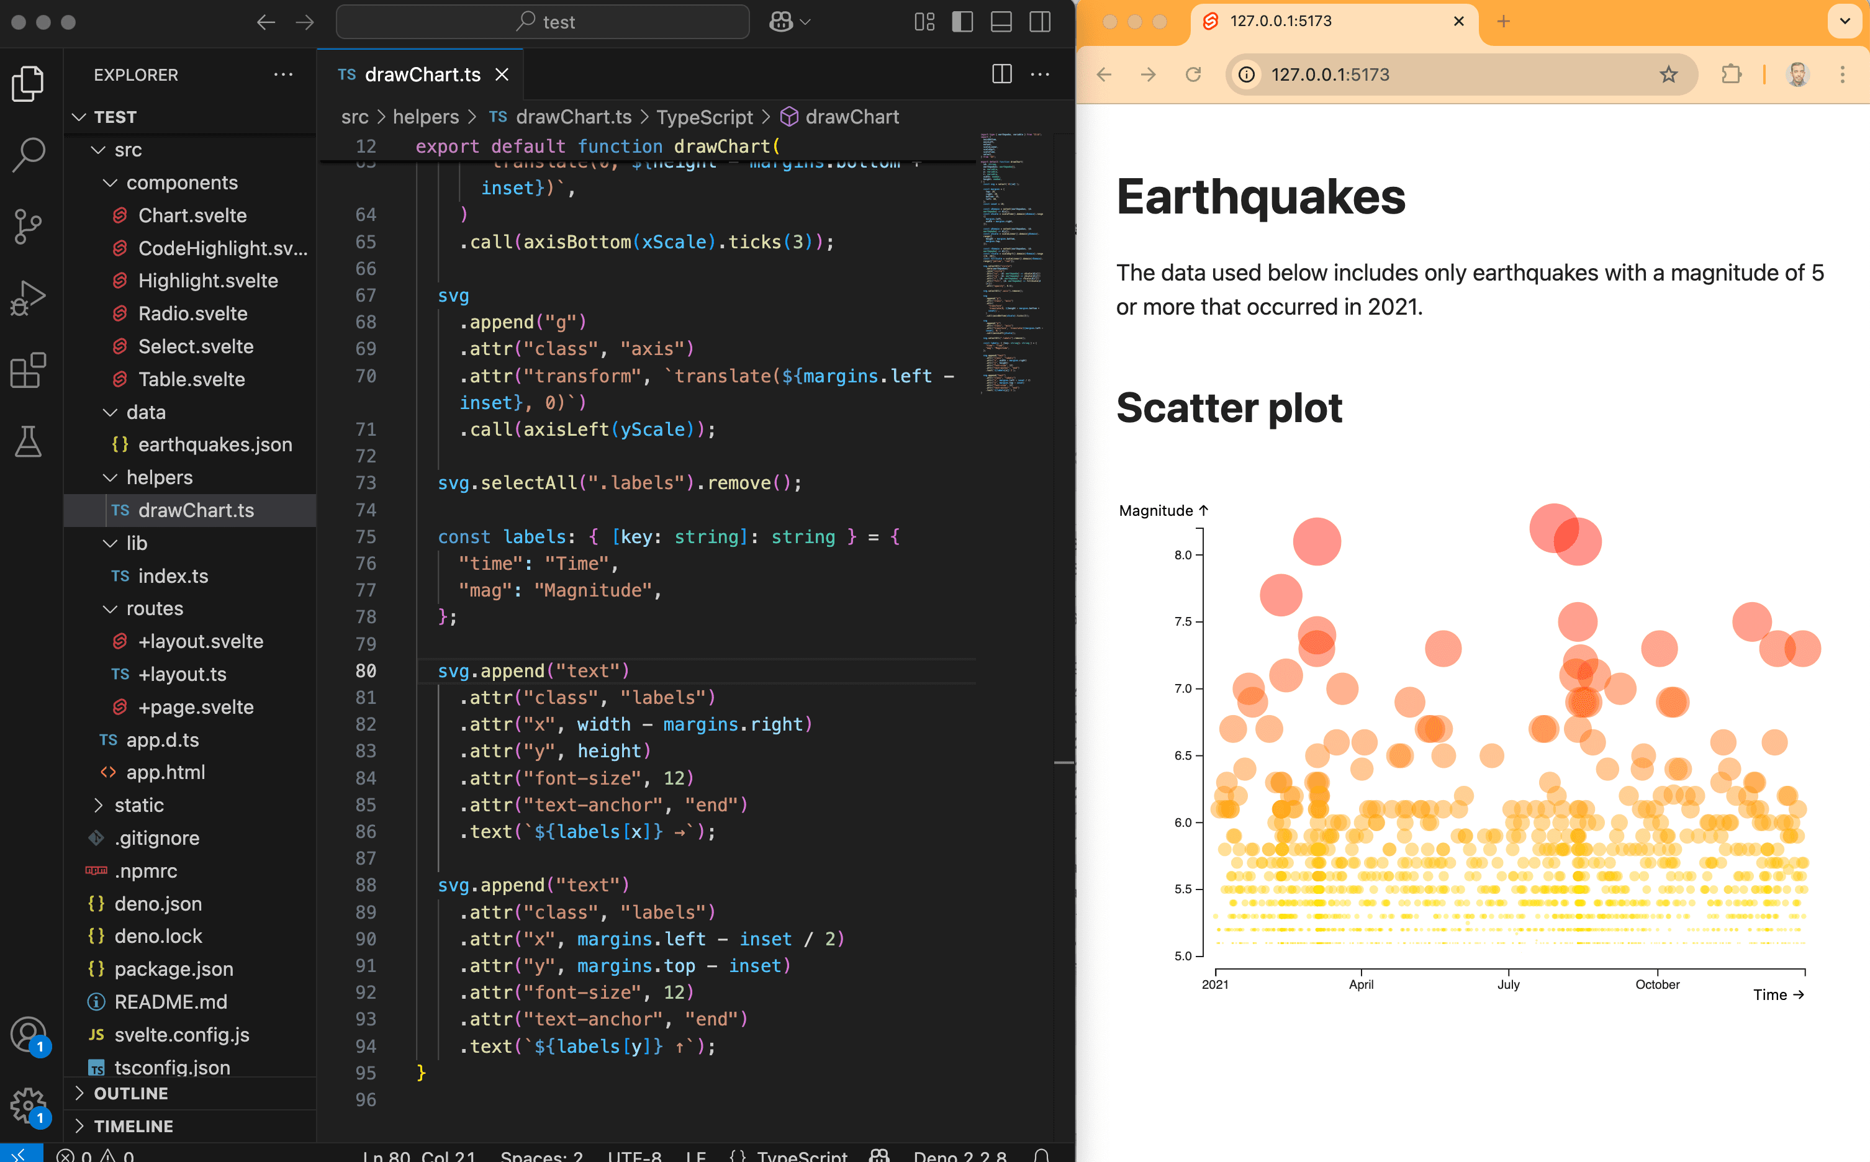
Task: Open Highlight.svelte file
Action: 190,281
